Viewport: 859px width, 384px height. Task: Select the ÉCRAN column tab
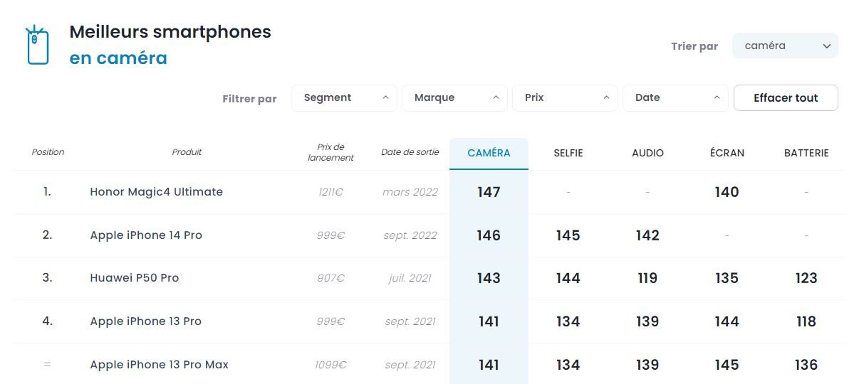pyautogui.click(x=727, y=153)
